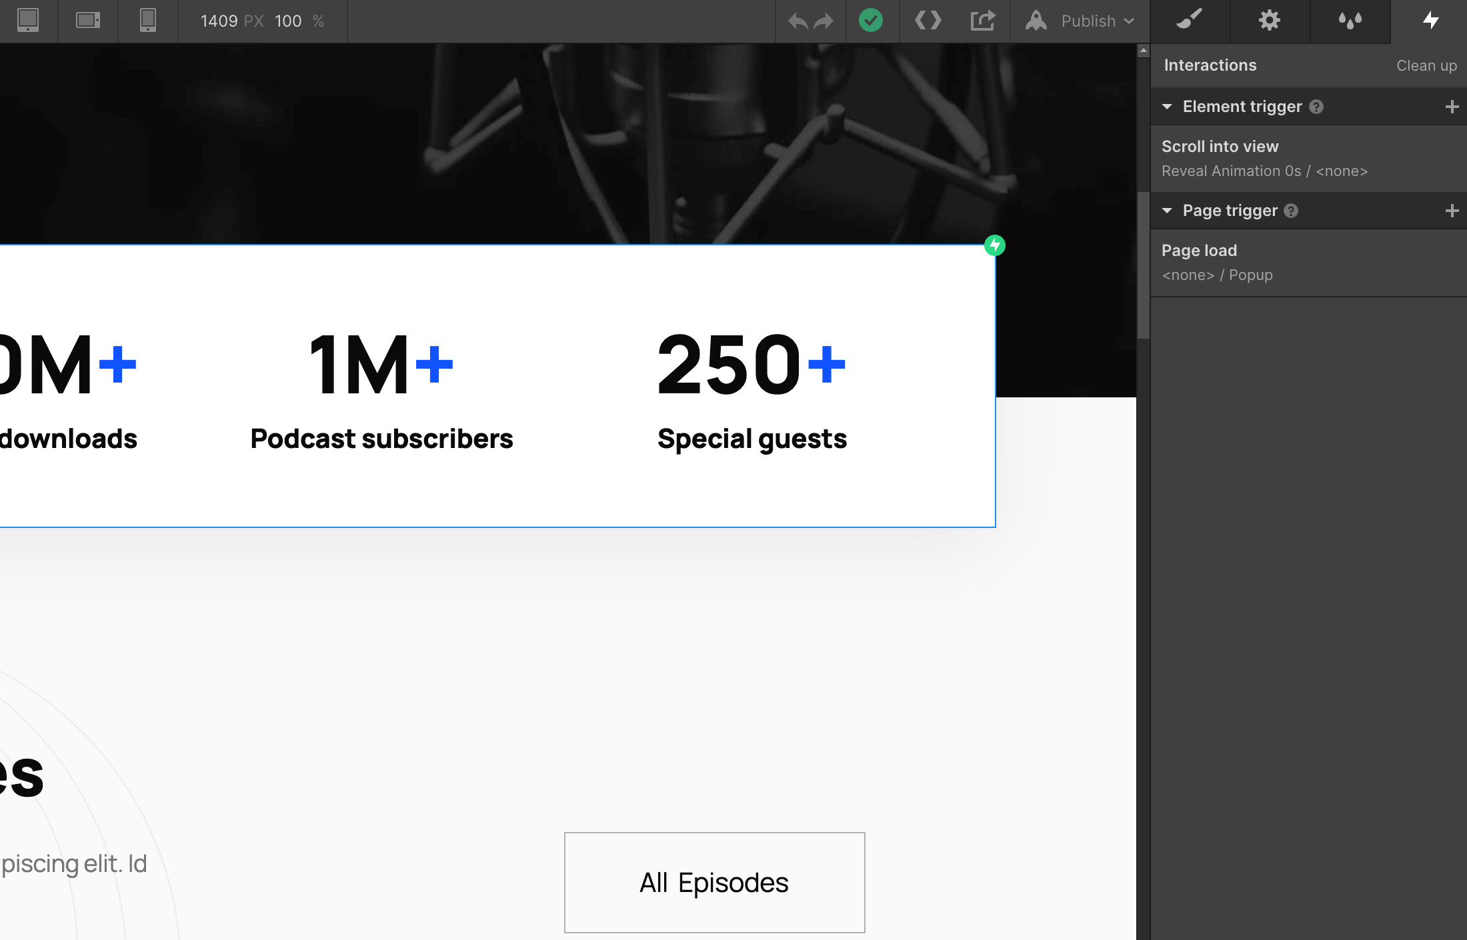
Task: Open the share options
Action: point(983,21)
